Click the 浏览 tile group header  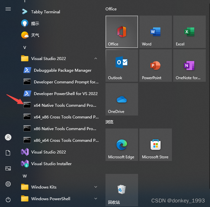tap(109, 122)
